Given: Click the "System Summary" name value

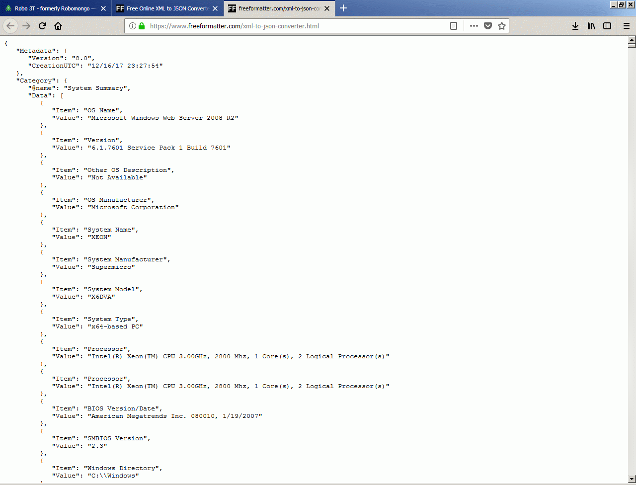Looking at the screenshot, I should pyautogui.click(x=96, y=88).
